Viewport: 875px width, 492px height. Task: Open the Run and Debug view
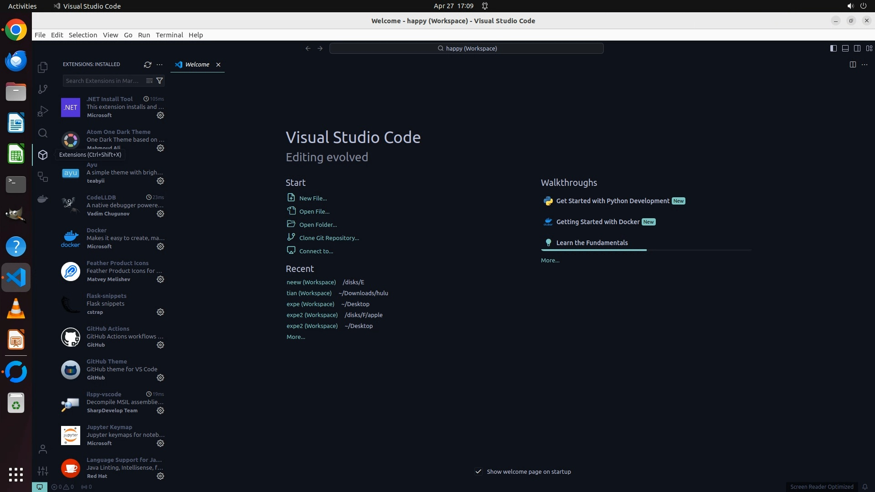pyautogui.click(x=43, y=111)
